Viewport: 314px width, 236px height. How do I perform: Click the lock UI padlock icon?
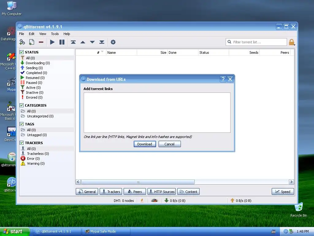292,42
